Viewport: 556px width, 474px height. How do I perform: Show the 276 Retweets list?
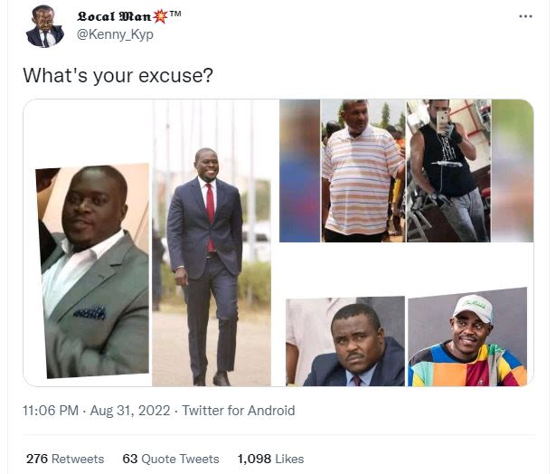(x=64, y=459)
